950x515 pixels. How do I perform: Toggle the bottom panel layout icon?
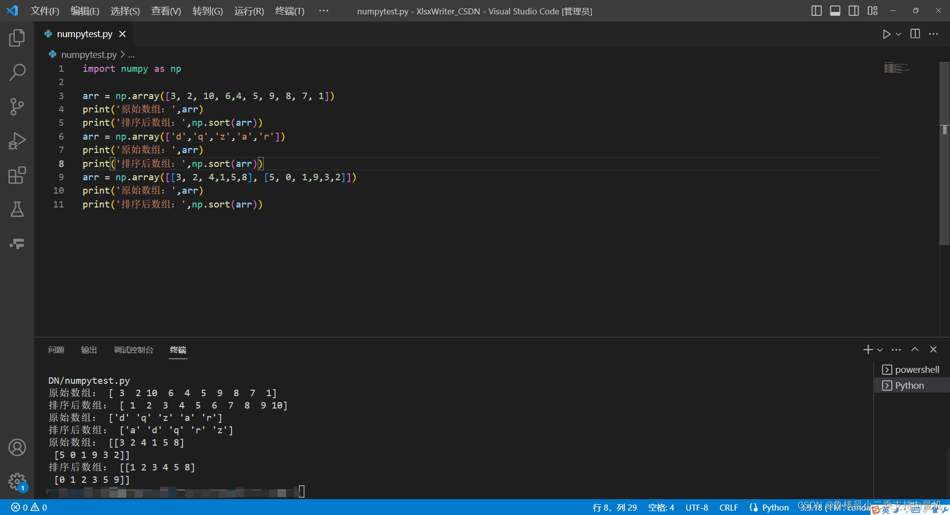click(x=835, y=10)
